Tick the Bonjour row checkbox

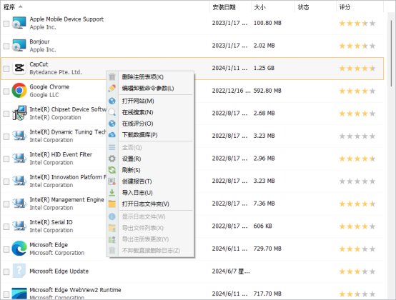pos(6,46)
